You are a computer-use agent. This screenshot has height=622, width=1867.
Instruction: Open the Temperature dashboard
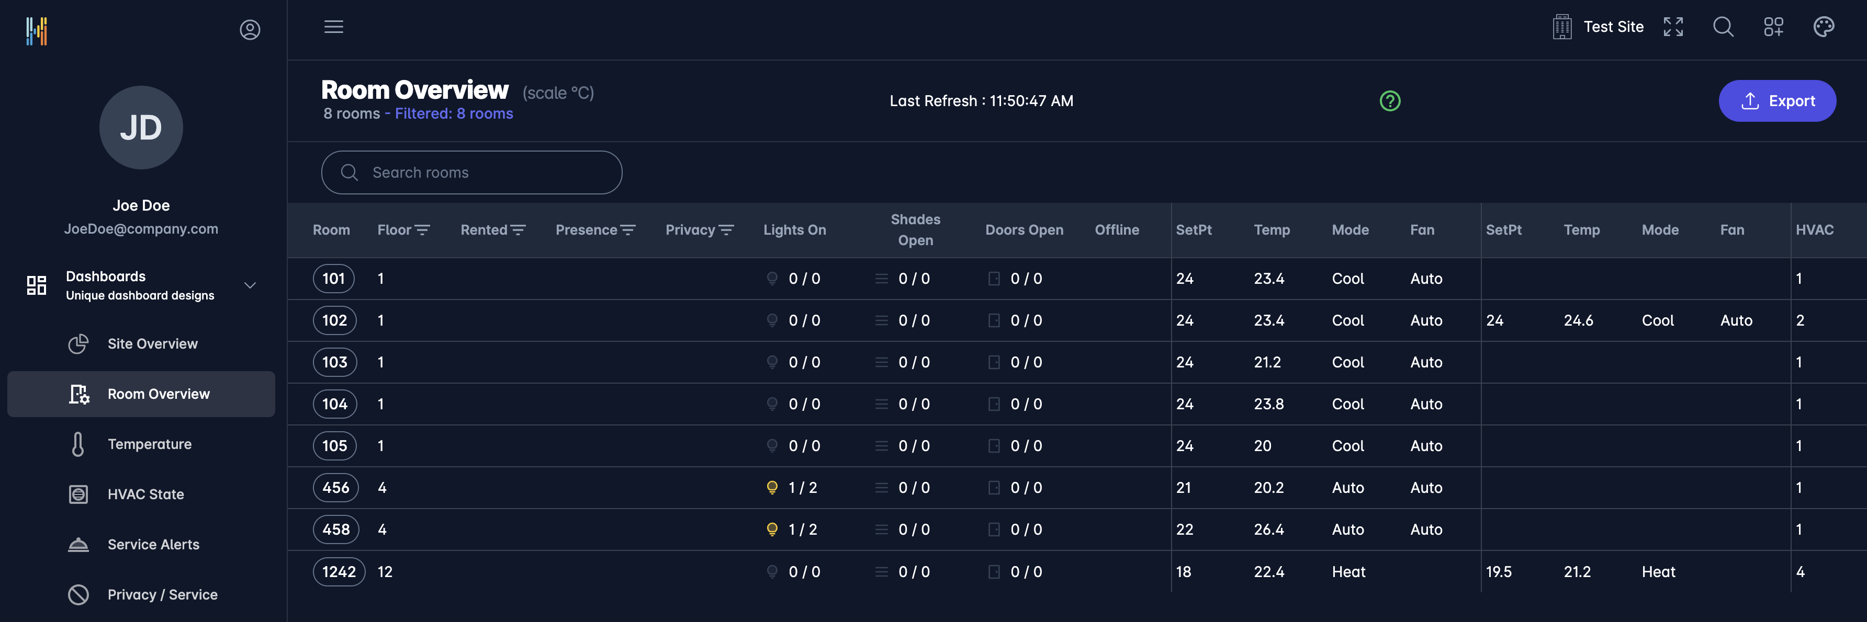[149, 444]
